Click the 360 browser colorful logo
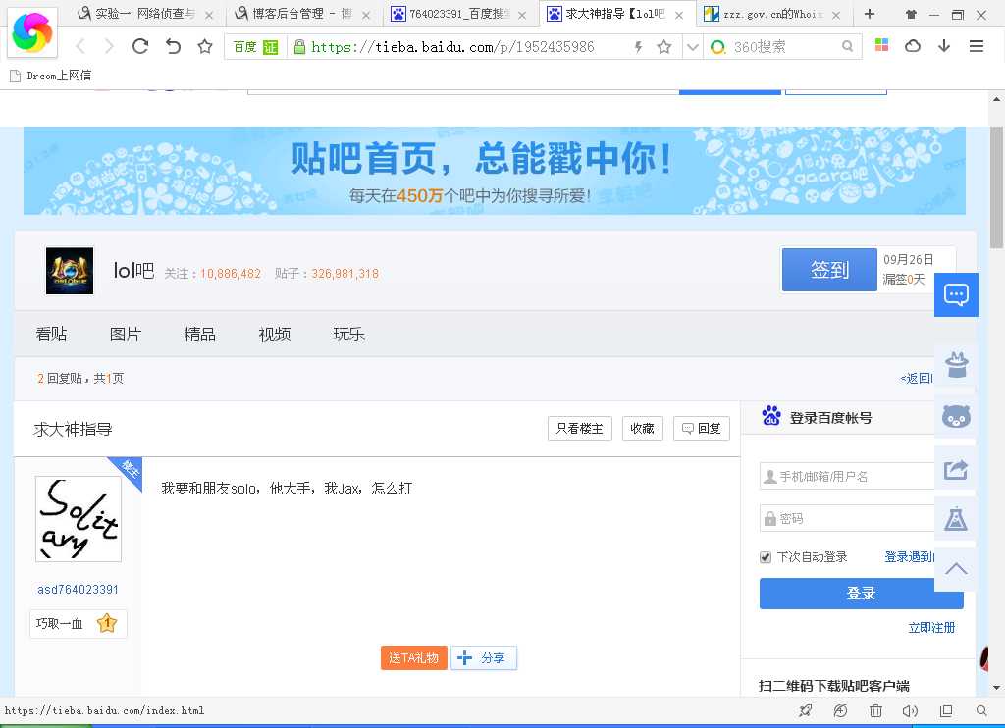1005x728 pixels. coord(32,31)
